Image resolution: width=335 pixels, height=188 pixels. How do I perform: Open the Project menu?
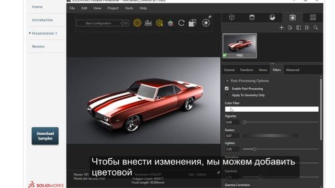[113, 8]
